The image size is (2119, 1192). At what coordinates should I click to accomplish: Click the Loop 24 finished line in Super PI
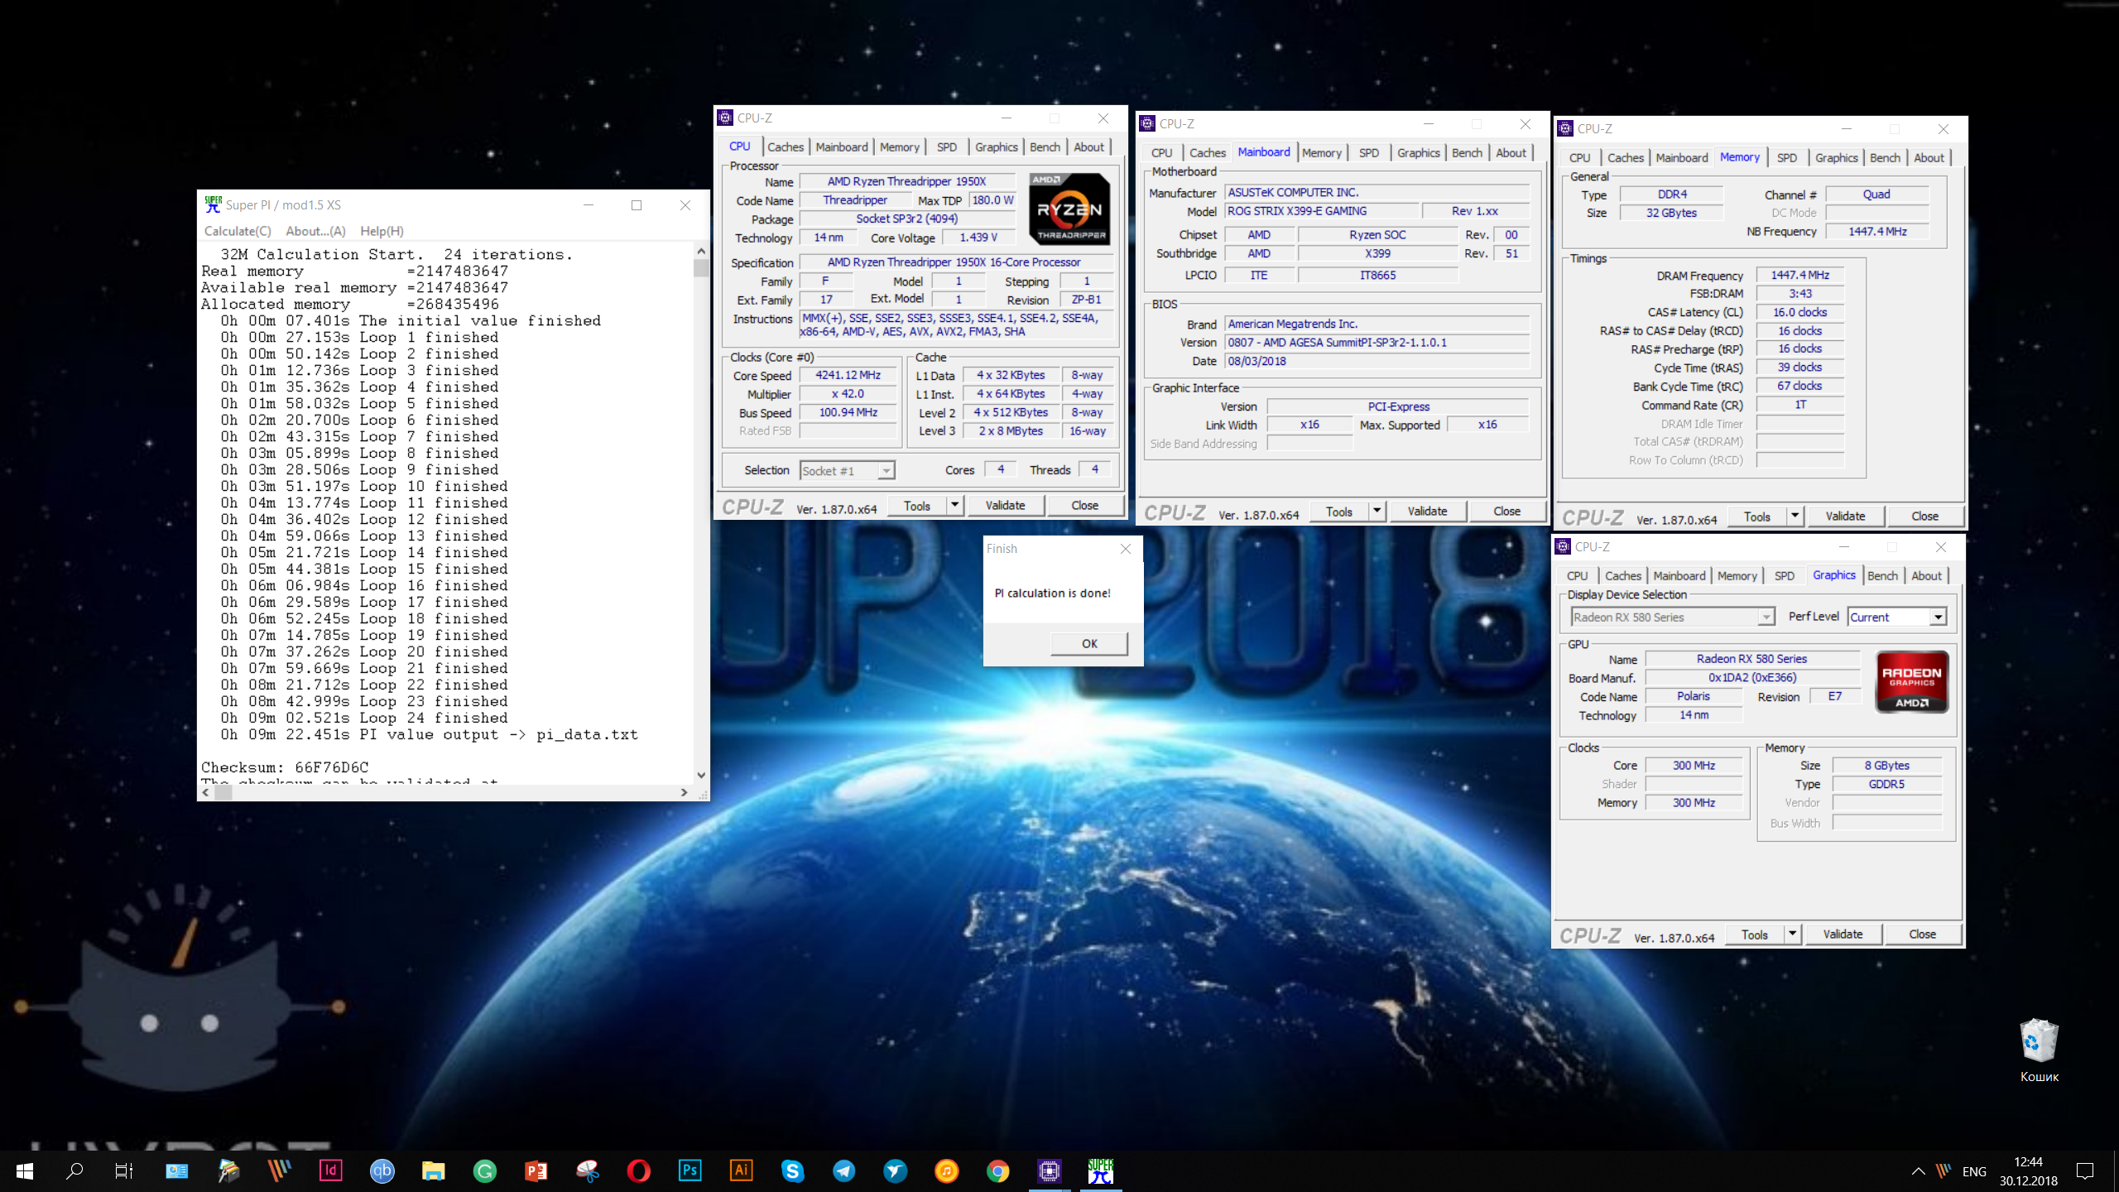(x=364, y=718)
